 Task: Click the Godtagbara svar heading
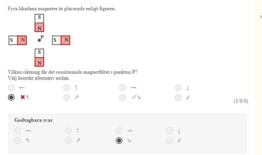tap(33, 120)
